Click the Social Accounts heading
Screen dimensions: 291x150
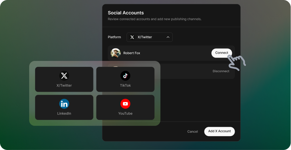pos(126,13)
